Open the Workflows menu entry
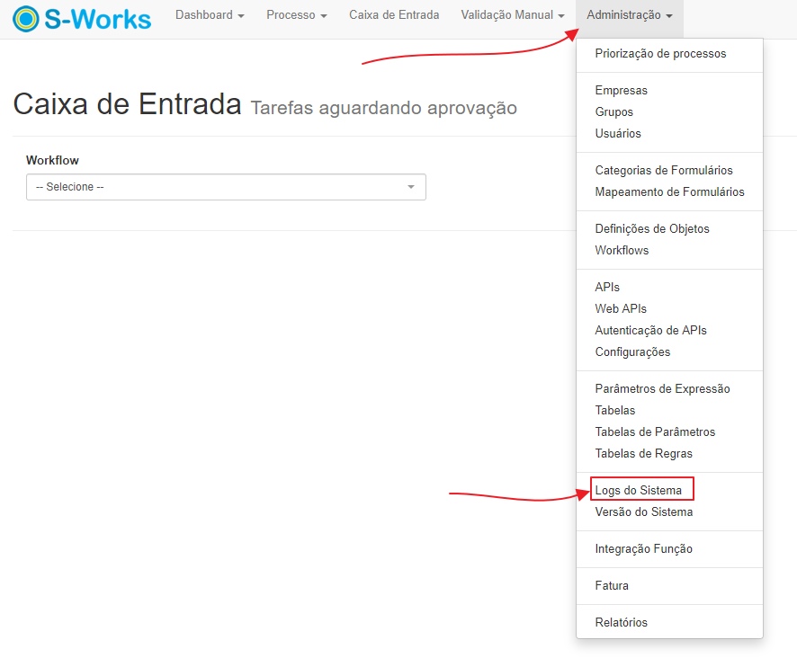This screenshot has width=797, height=667. [622, 251]
